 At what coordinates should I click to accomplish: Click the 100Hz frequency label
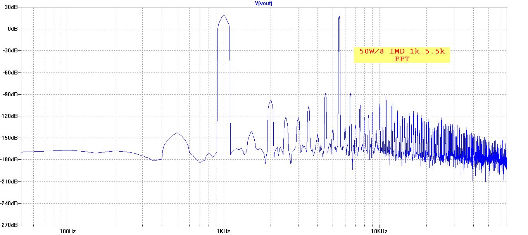point(68,231)
